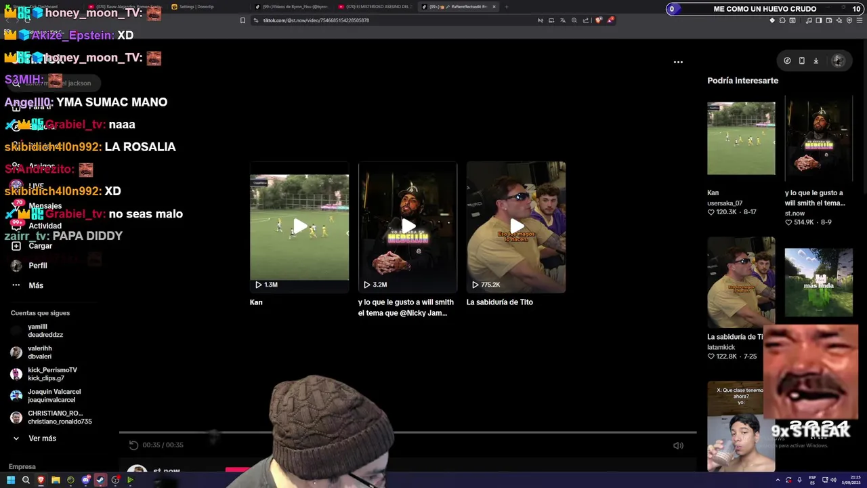Open Más menu in the sidebar
The width and height of the screenshot is (867, 488).
(x=36, y=285)
